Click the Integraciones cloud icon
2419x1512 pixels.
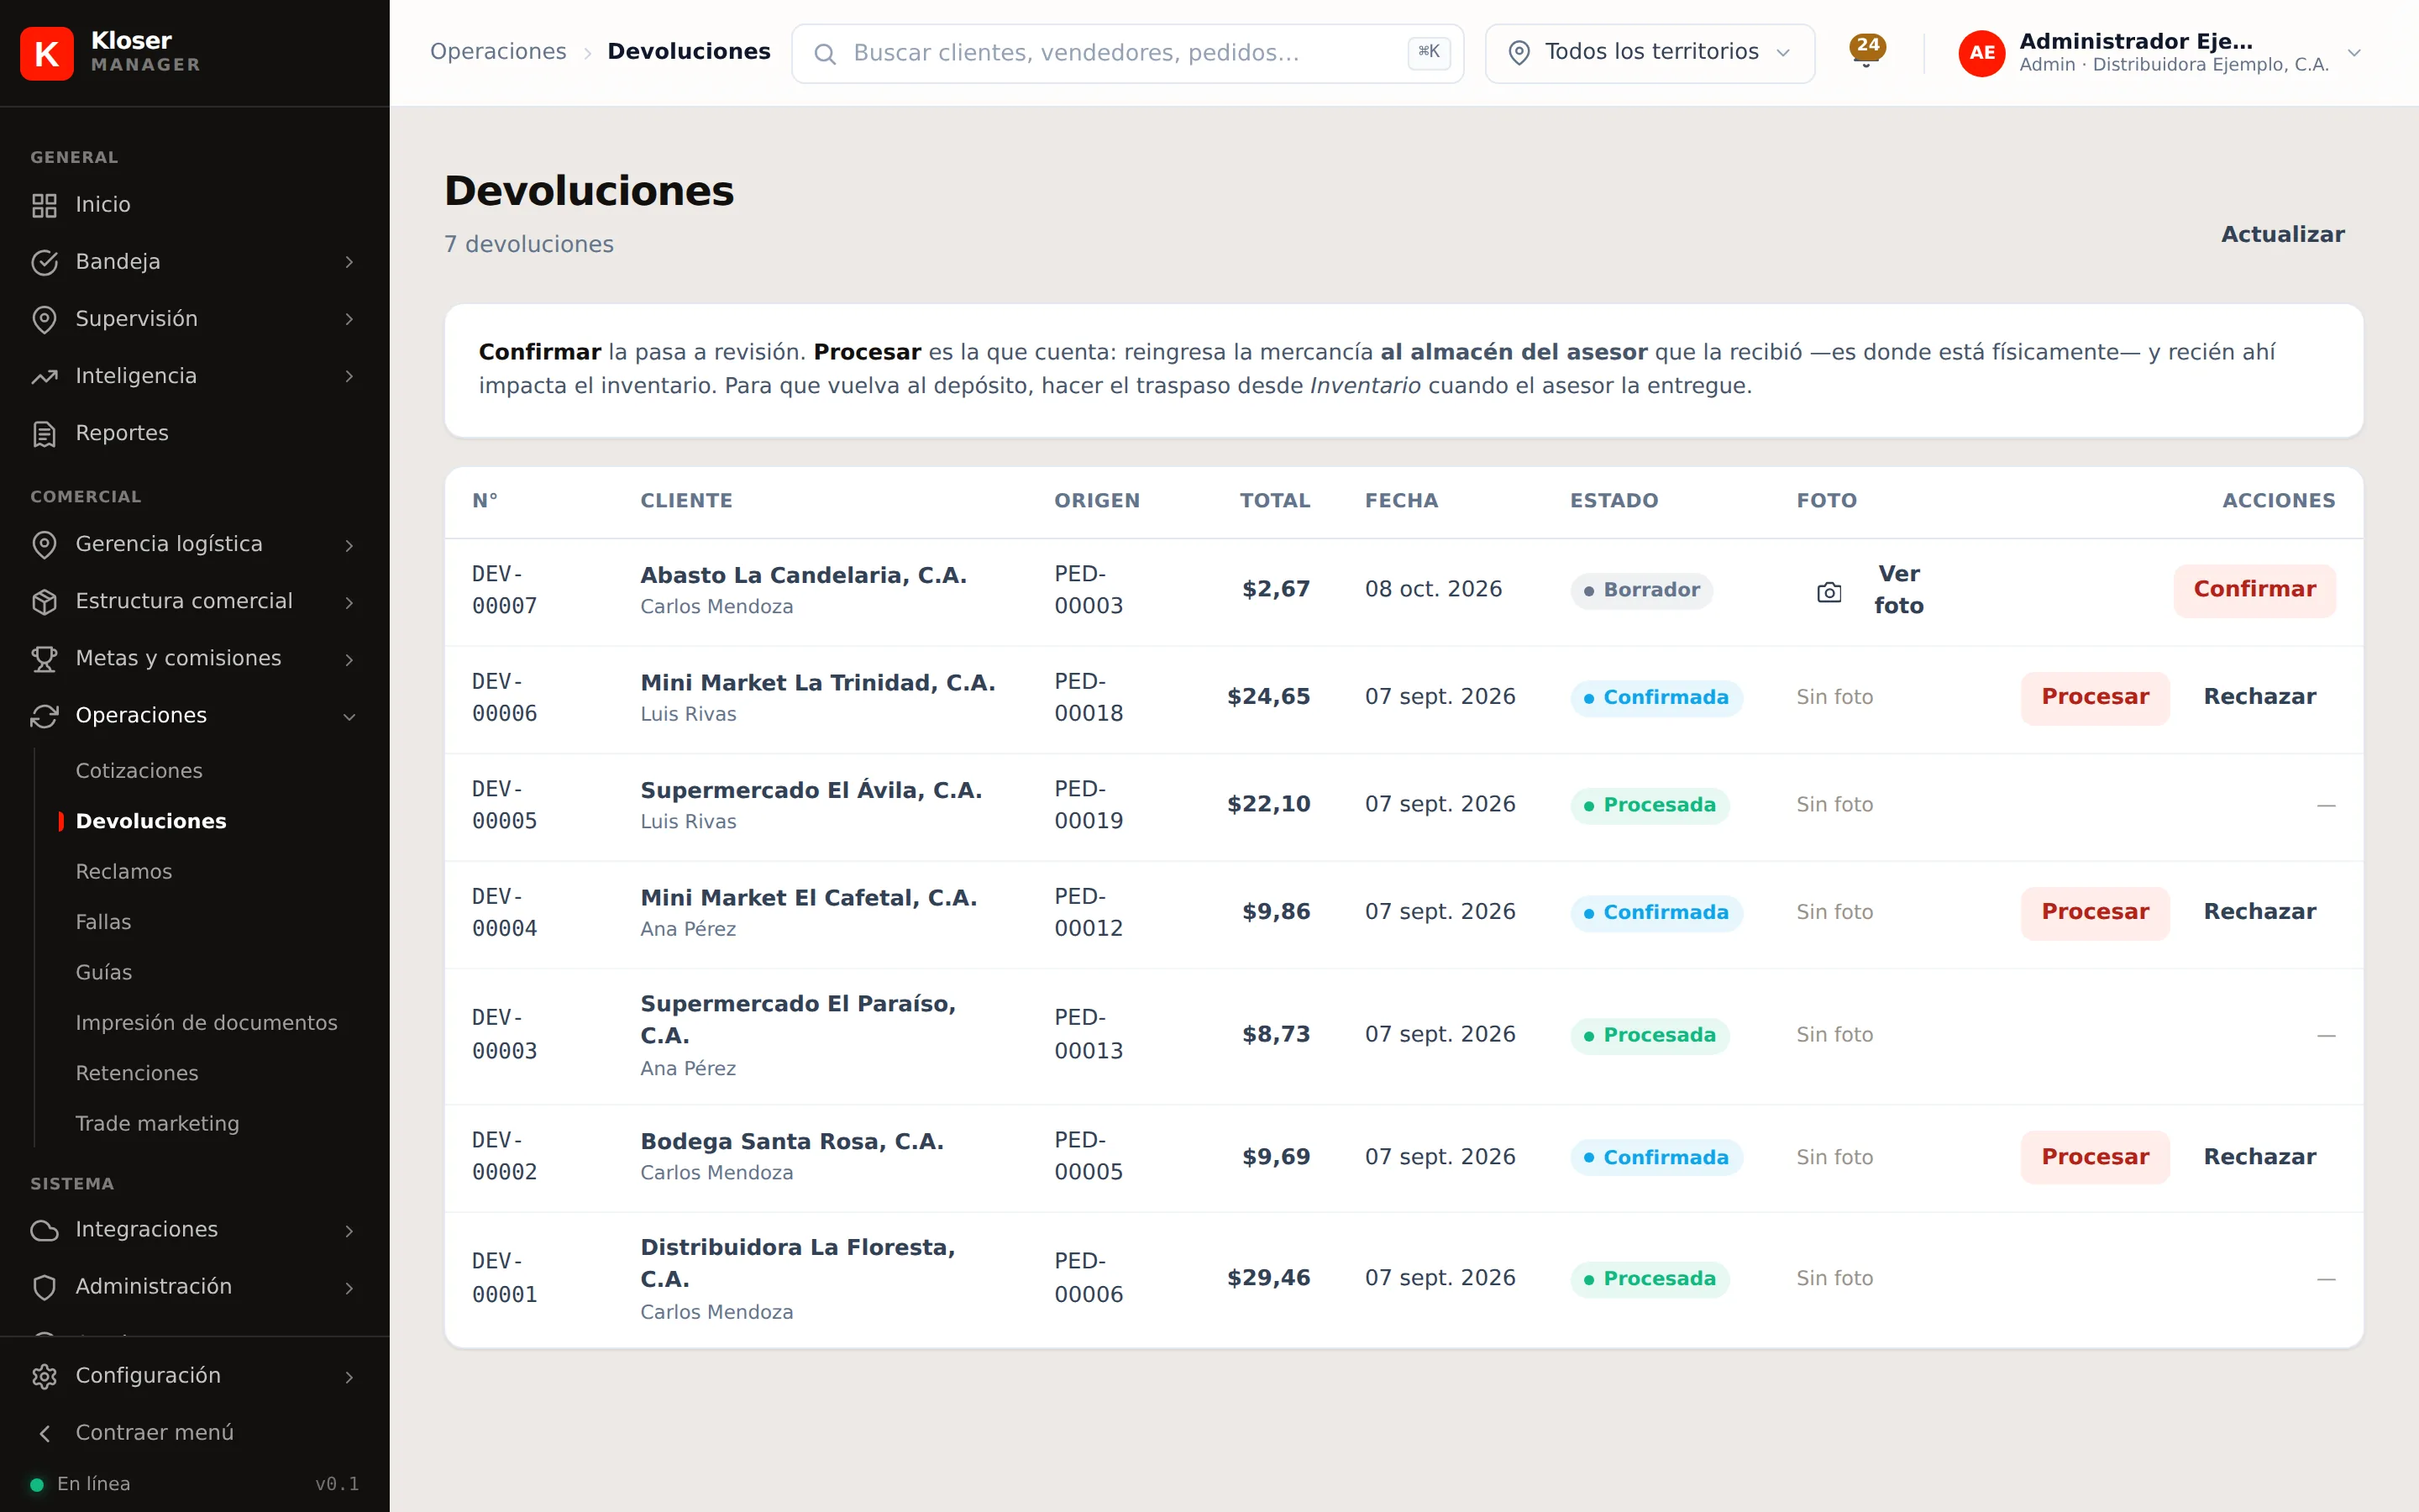44,1229
